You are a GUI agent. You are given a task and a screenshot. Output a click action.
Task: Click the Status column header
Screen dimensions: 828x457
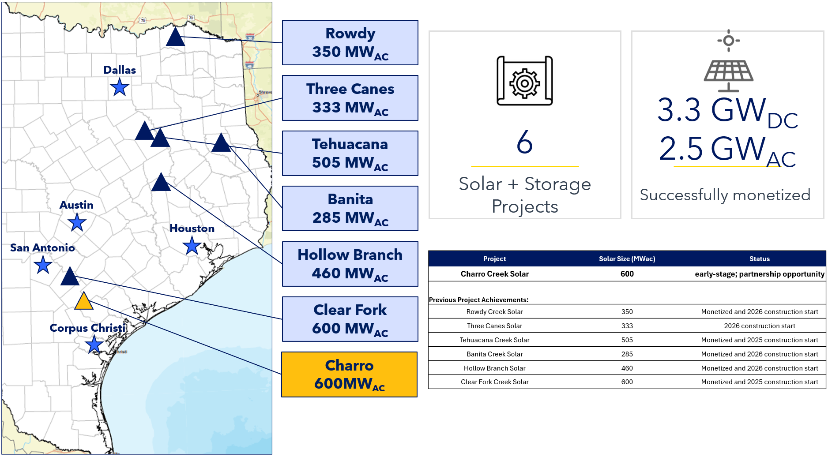click(759, 259)
